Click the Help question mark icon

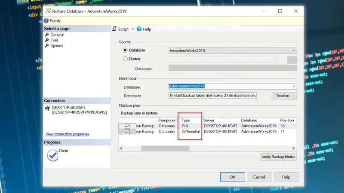click(x=139, y=29)
